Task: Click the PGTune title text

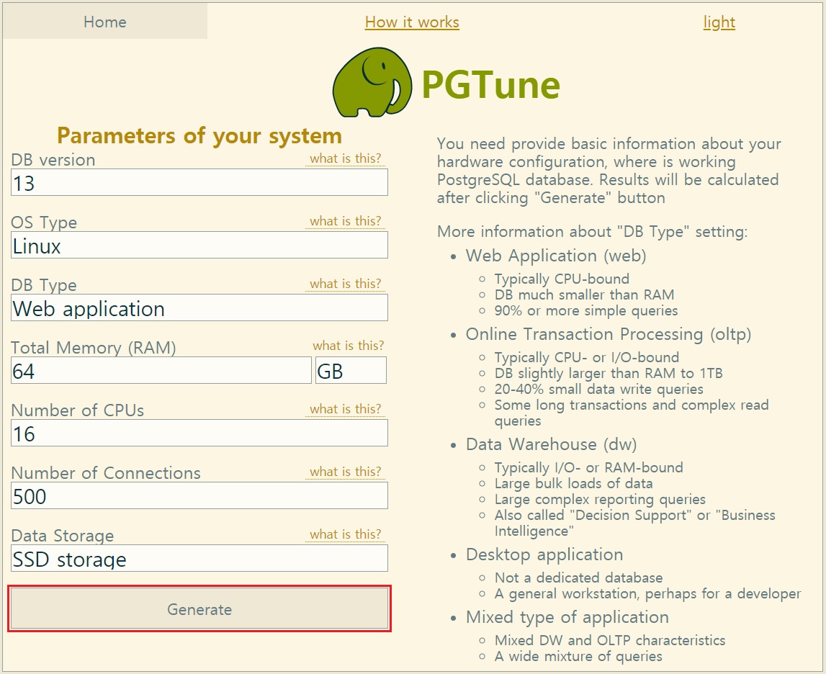Action: 490,84
